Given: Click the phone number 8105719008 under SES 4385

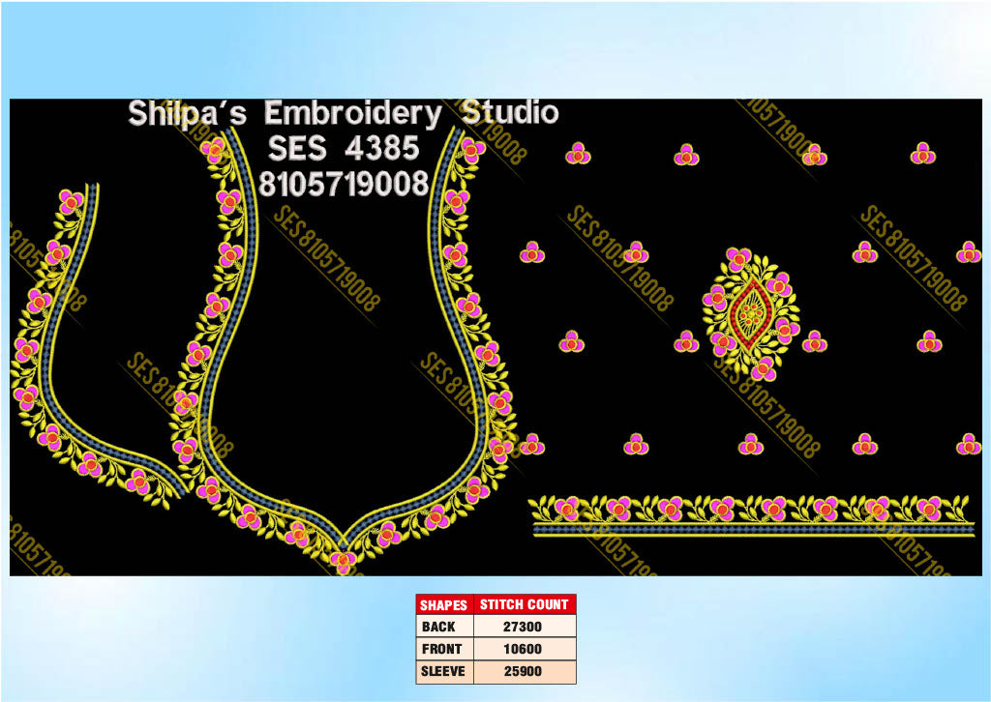Looking at the screenshot, I should pyautogui.click(x=344, y=185).
